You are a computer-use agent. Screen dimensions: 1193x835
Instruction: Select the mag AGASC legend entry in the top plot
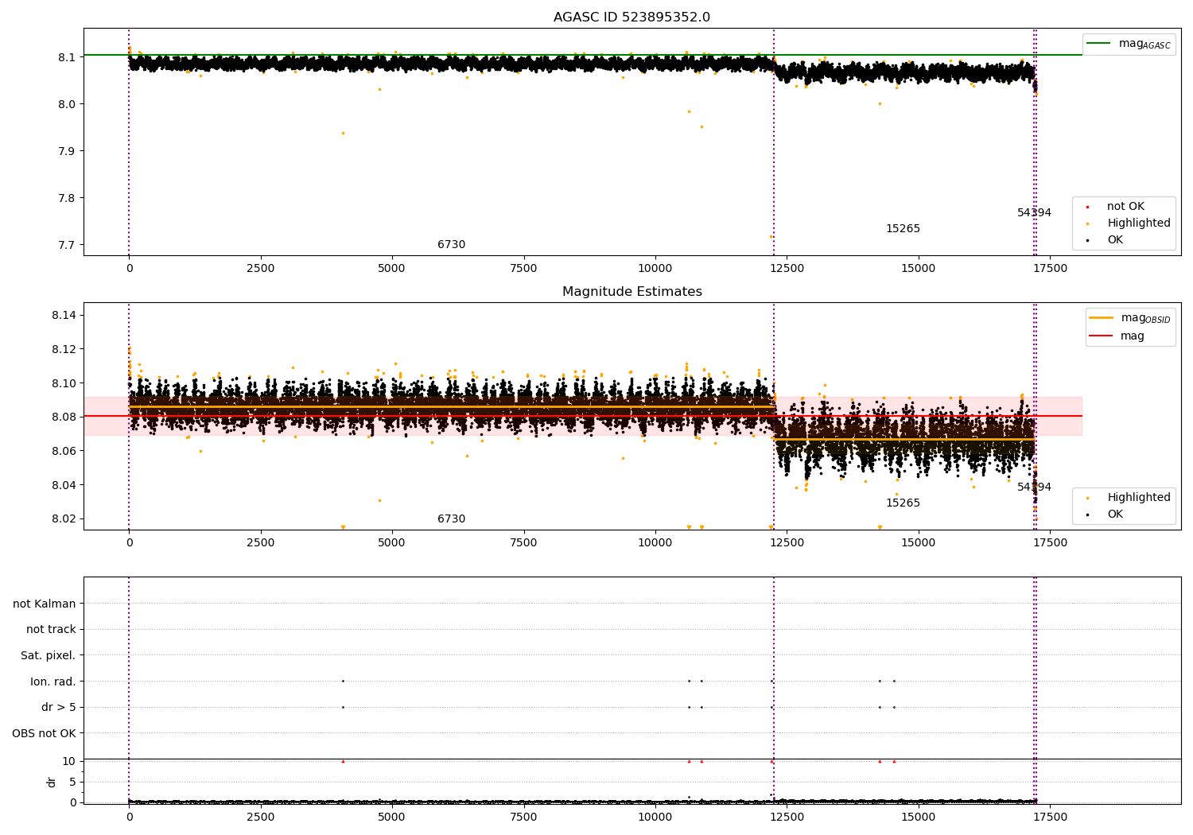(x=1129, y=44)
